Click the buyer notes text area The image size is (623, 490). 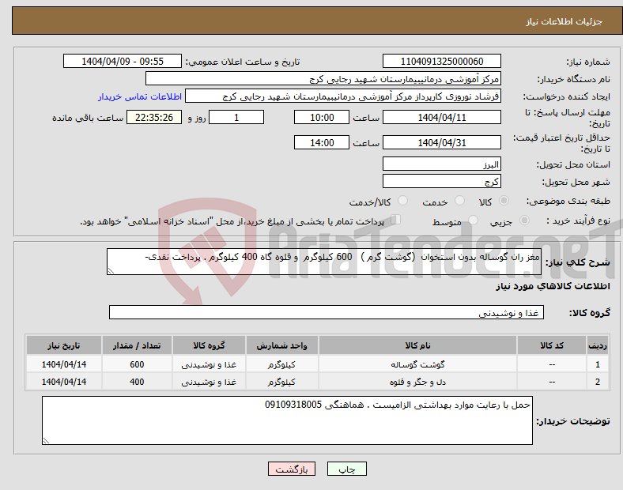point(287,420)
